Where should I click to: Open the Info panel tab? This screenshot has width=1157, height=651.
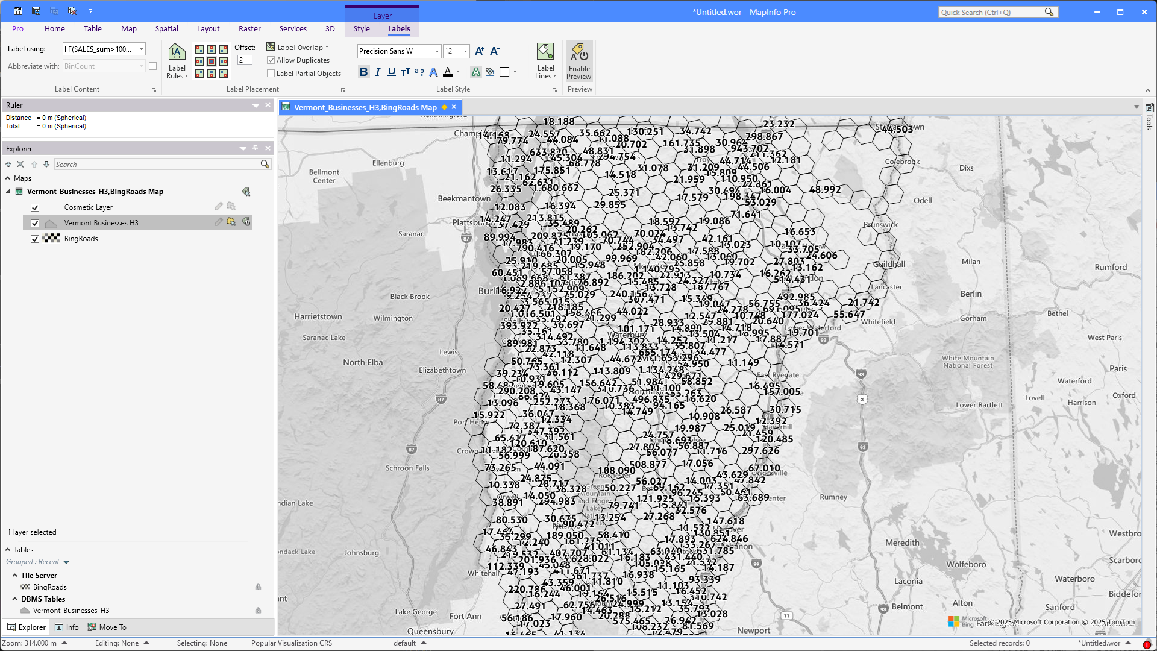(67, 627)
